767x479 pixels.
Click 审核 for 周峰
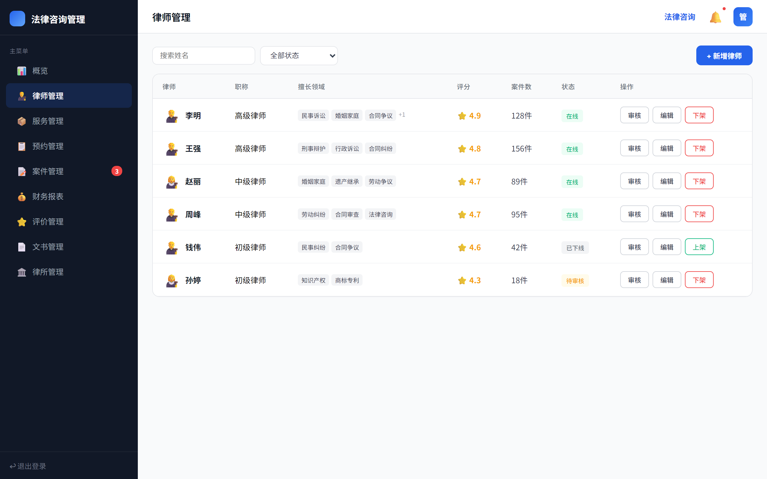634,214
